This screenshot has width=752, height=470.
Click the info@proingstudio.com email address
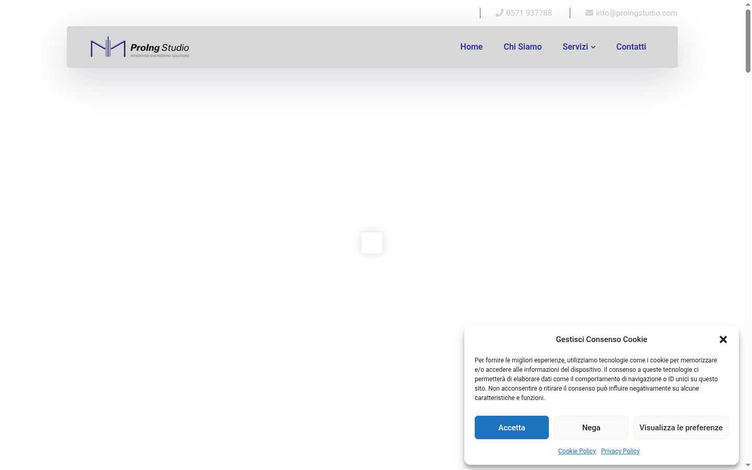coord(637,13)
